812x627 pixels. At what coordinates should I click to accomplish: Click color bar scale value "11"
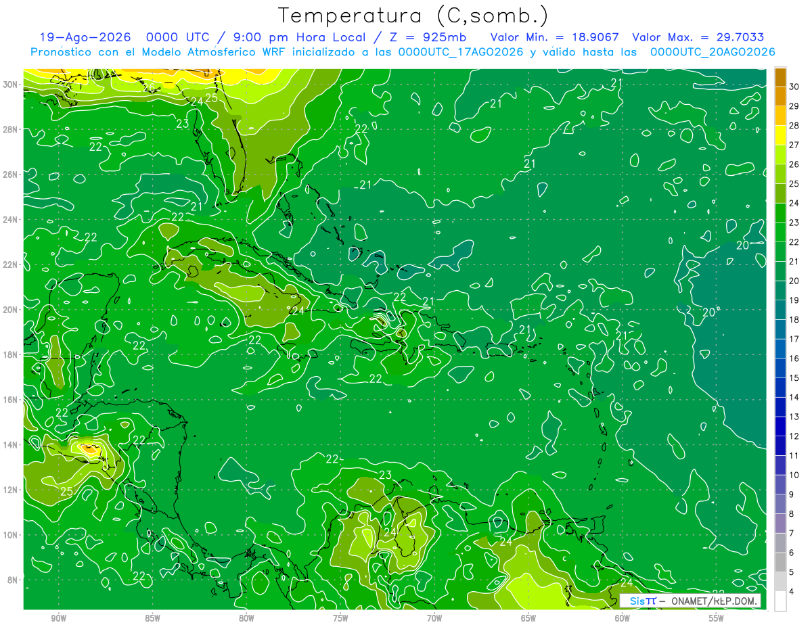pyautogui.click(x=795, y=456)
